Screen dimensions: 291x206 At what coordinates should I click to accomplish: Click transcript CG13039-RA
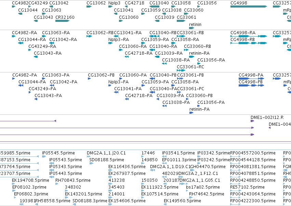coord(169,53)
